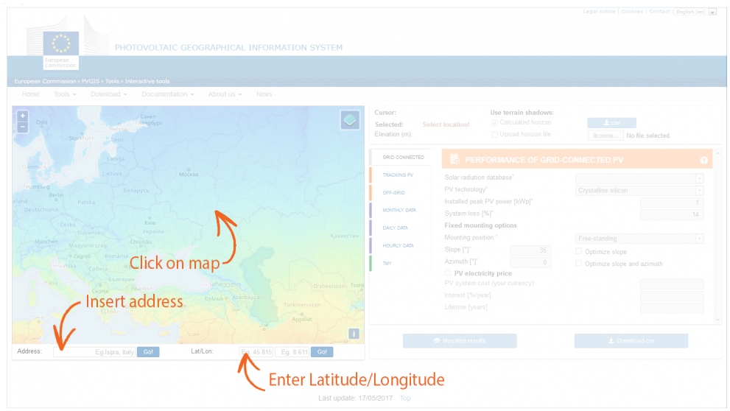Click Visualize results button

(x=460, y=341)
